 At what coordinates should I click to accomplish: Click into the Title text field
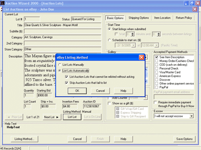click(62, 25)
